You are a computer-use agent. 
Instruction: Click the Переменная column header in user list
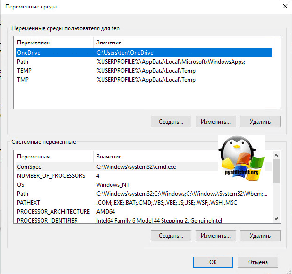tap(53, 42)
